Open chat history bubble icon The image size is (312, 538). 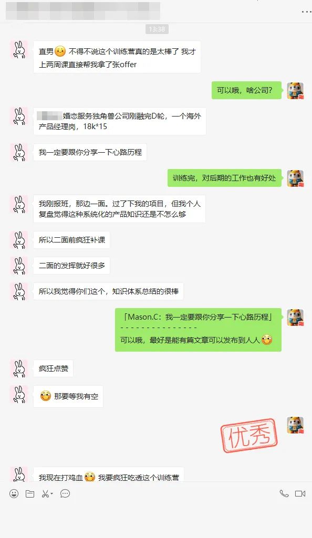pyautogui.click(x=65, y=494)
